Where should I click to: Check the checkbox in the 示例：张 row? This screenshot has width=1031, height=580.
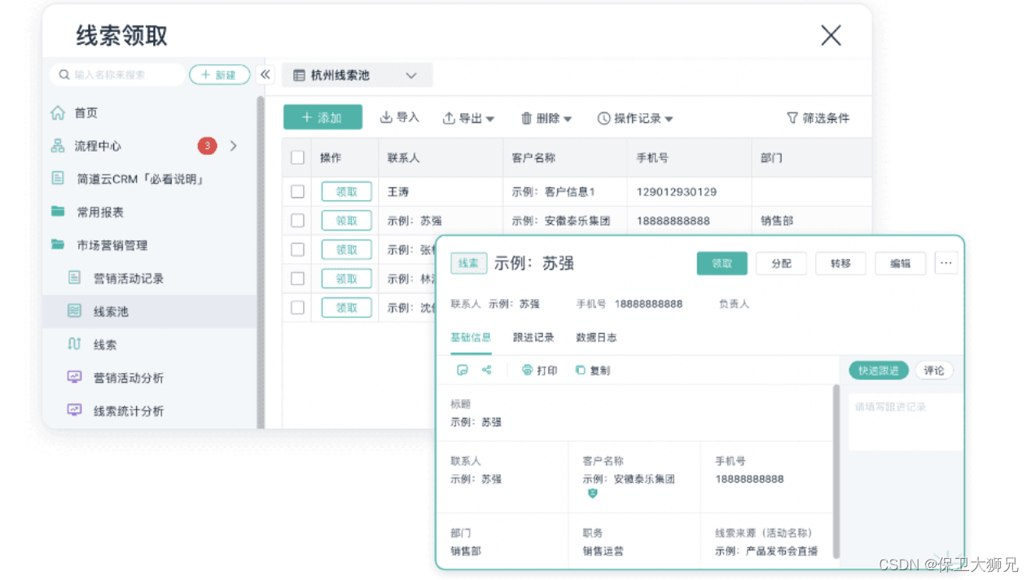click(297, 249)
